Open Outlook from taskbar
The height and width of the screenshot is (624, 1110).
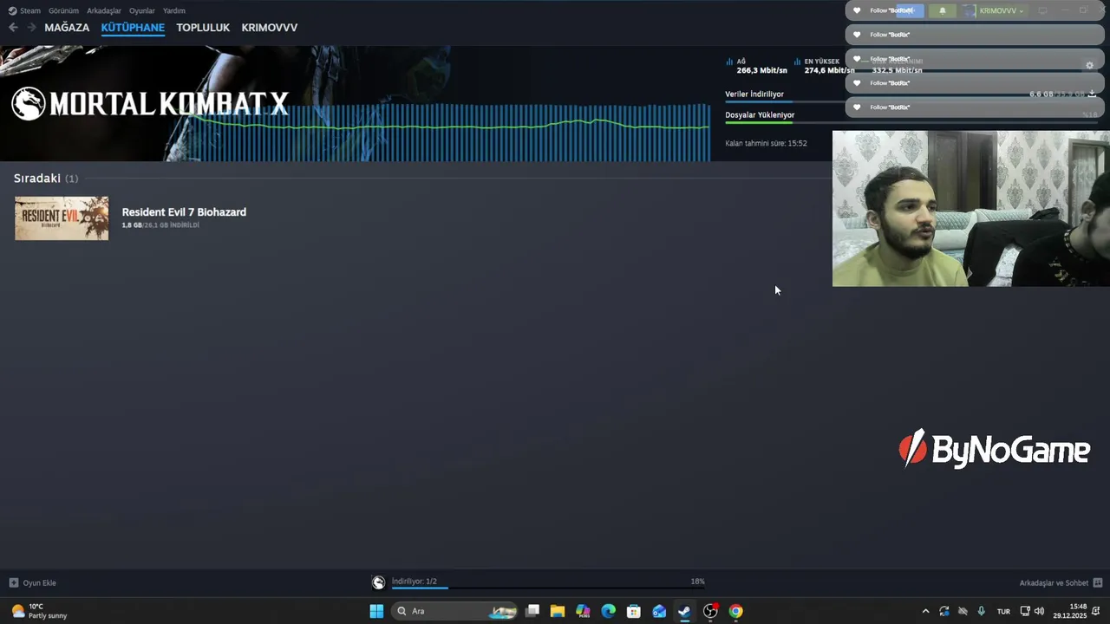[659, 611]
